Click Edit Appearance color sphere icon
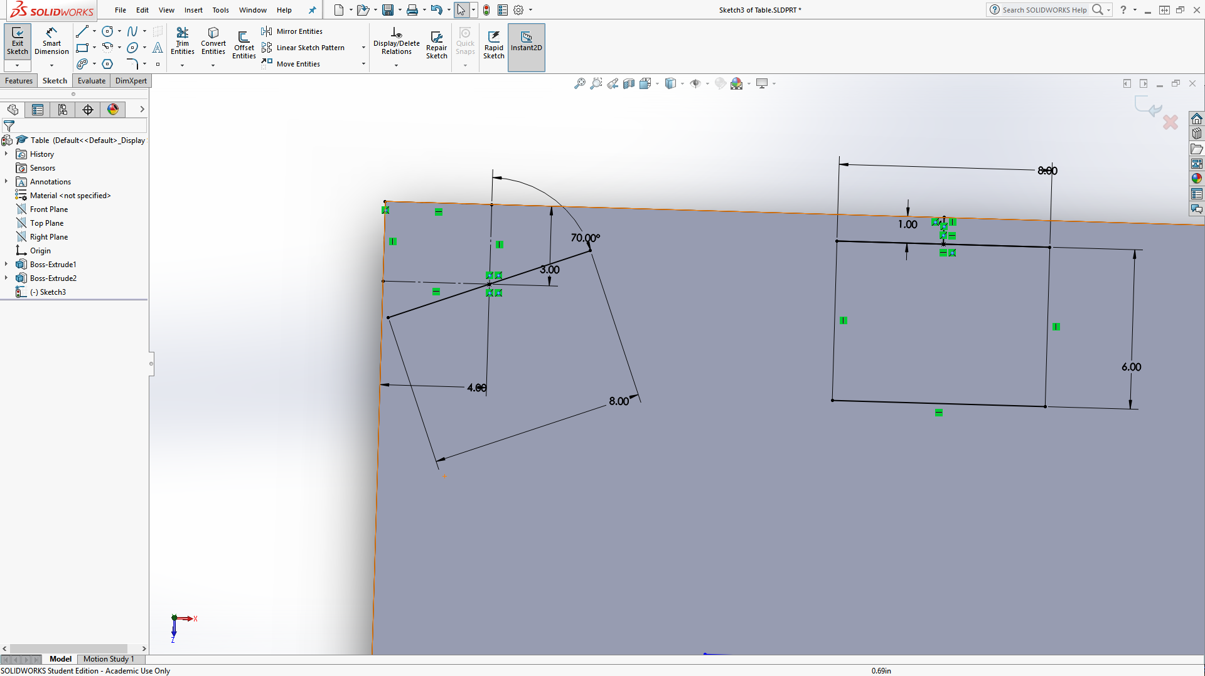1205x676 pixels. 720,83
